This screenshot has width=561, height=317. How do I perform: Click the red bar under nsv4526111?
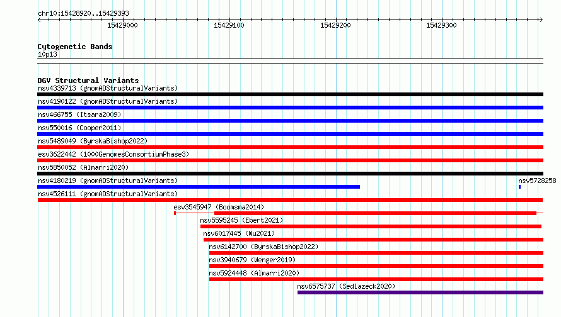click(x=290, y=200)
